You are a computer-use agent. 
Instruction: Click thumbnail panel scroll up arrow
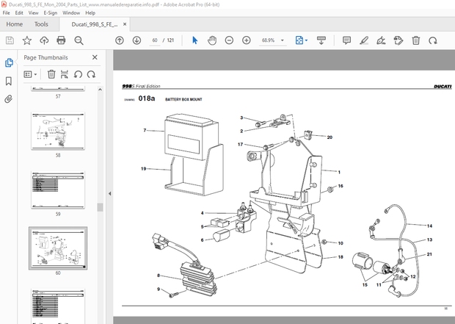coord(100,90)
